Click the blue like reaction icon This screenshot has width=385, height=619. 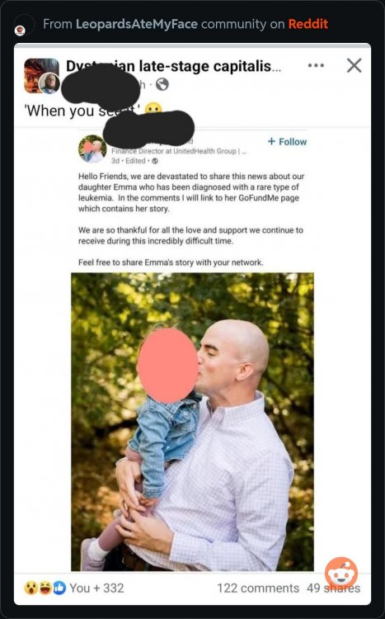tap(59, 588)
